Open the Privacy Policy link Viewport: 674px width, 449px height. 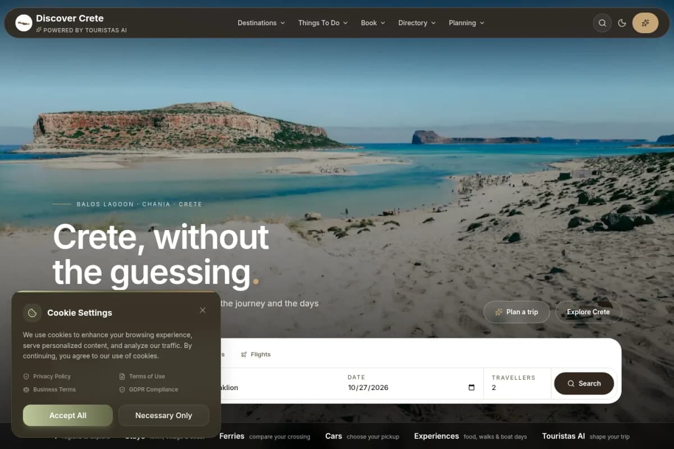tap(47, 377)
